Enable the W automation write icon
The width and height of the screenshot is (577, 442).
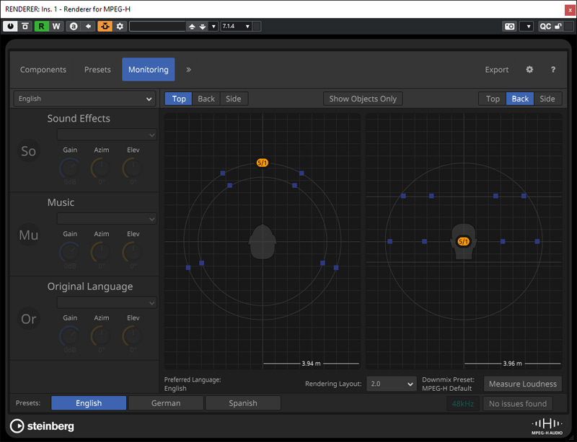(x=57, y=26)
